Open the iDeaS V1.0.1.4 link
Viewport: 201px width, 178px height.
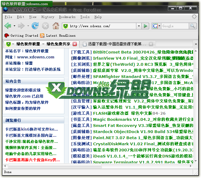pyautogui.click(x=143, y=156)
